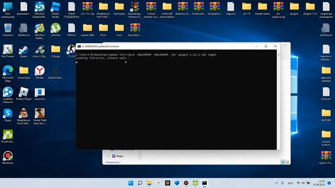The image size is (335, 188).
Task: Select the cmd.exe taskbar button
Action: (205, 183)
